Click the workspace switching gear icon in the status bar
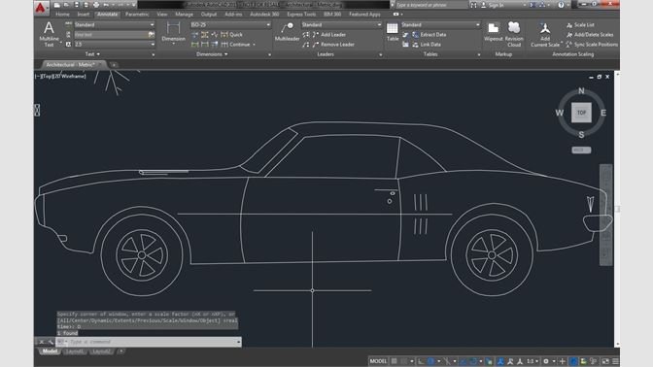Image resolution: width=653 pixels, height=367 pixels. click(x=546, y=361)
